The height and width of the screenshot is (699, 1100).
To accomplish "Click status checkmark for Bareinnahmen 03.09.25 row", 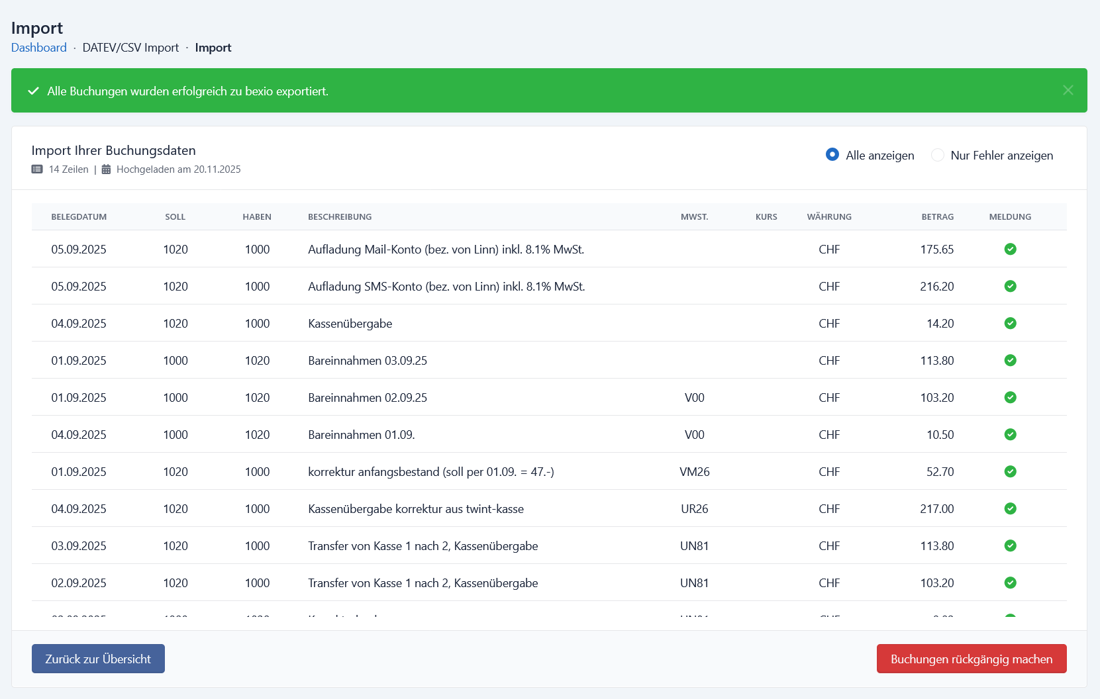I will 1010,360.
